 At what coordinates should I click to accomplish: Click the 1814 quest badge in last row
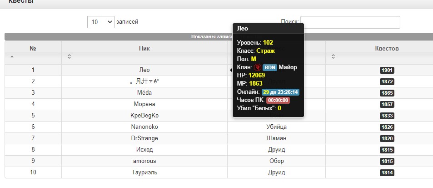point(387,173)
